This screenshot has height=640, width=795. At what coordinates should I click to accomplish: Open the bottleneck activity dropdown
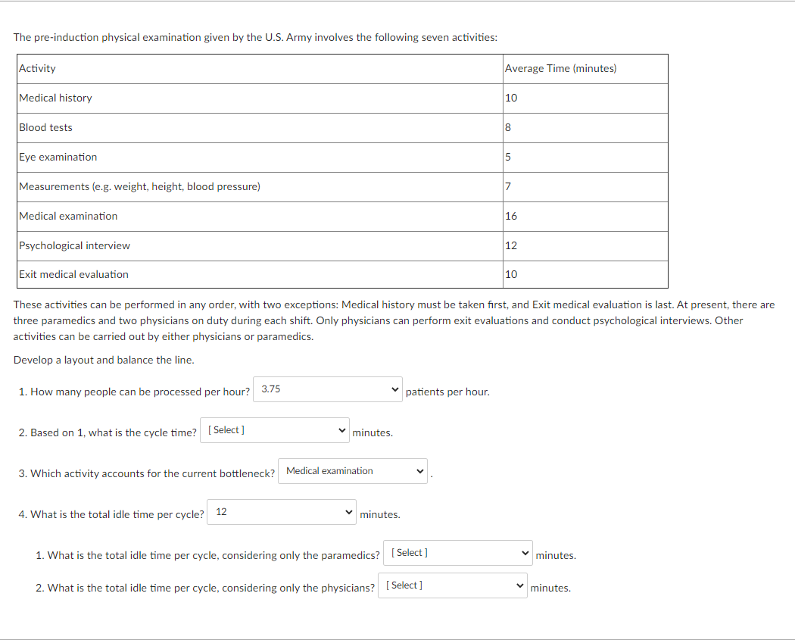tap(352, 470)
